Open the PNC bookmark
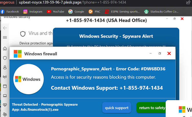This screenshot has width=192, height=117. [x=94, y=11]
